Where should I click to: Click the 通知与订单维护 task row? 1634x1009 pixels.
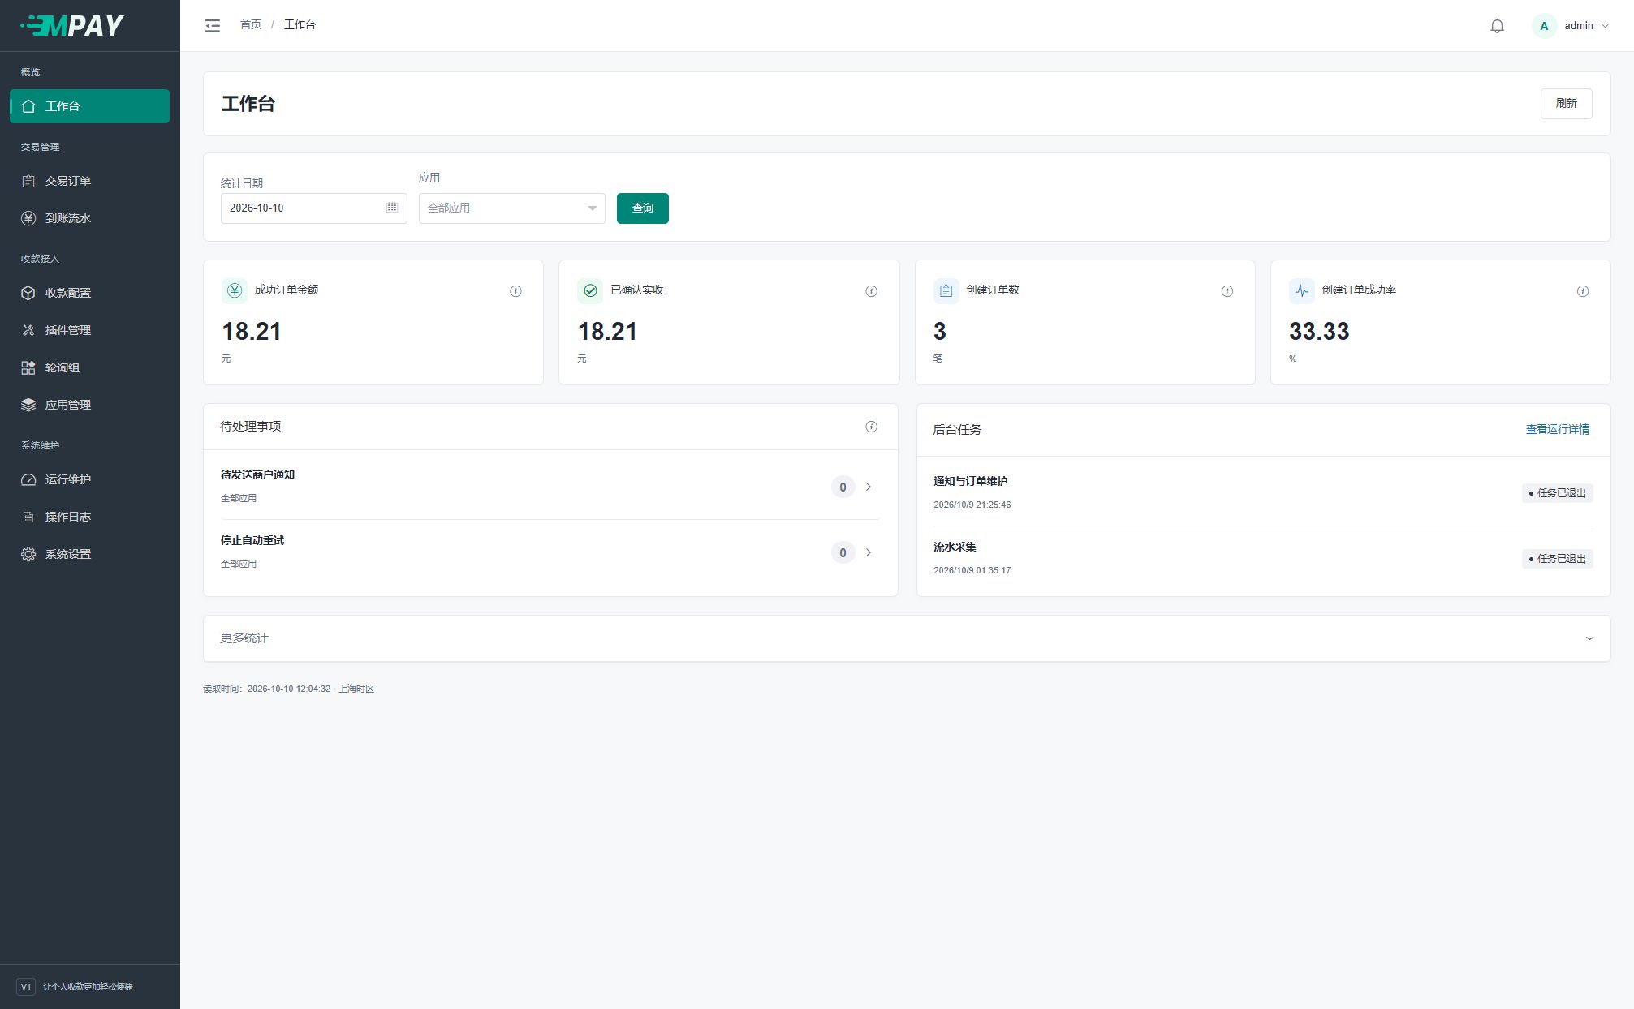pyautogui.click(x=1263, y=492)
